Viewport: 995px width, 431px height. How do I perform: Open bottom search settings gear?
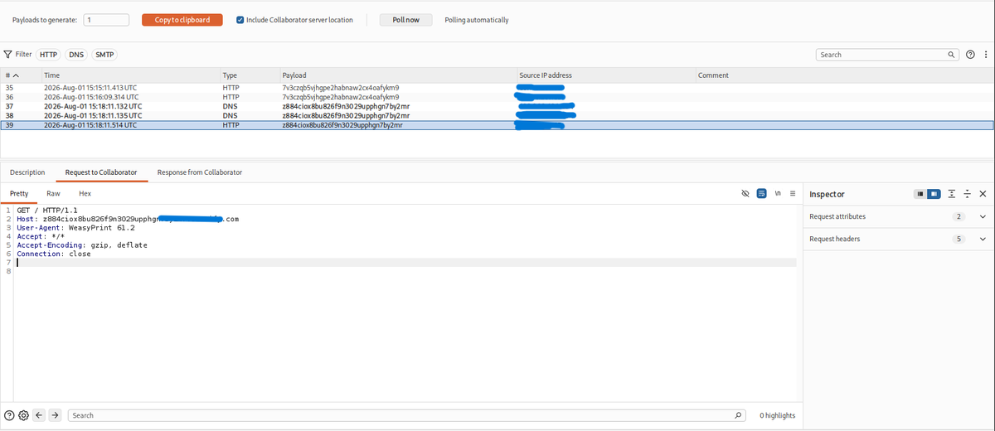(23, 415)
